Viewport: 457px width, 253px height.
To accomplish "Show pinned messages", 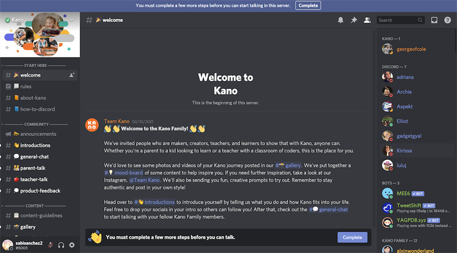I will pyautogui.click(x=354, y=20).
